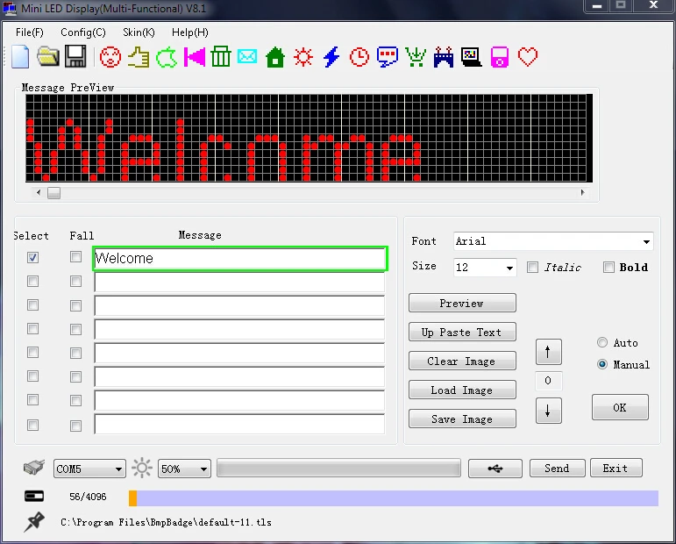Open the Help(H) menu
Viewport: 676px width, 544px height.
point(189,32)
